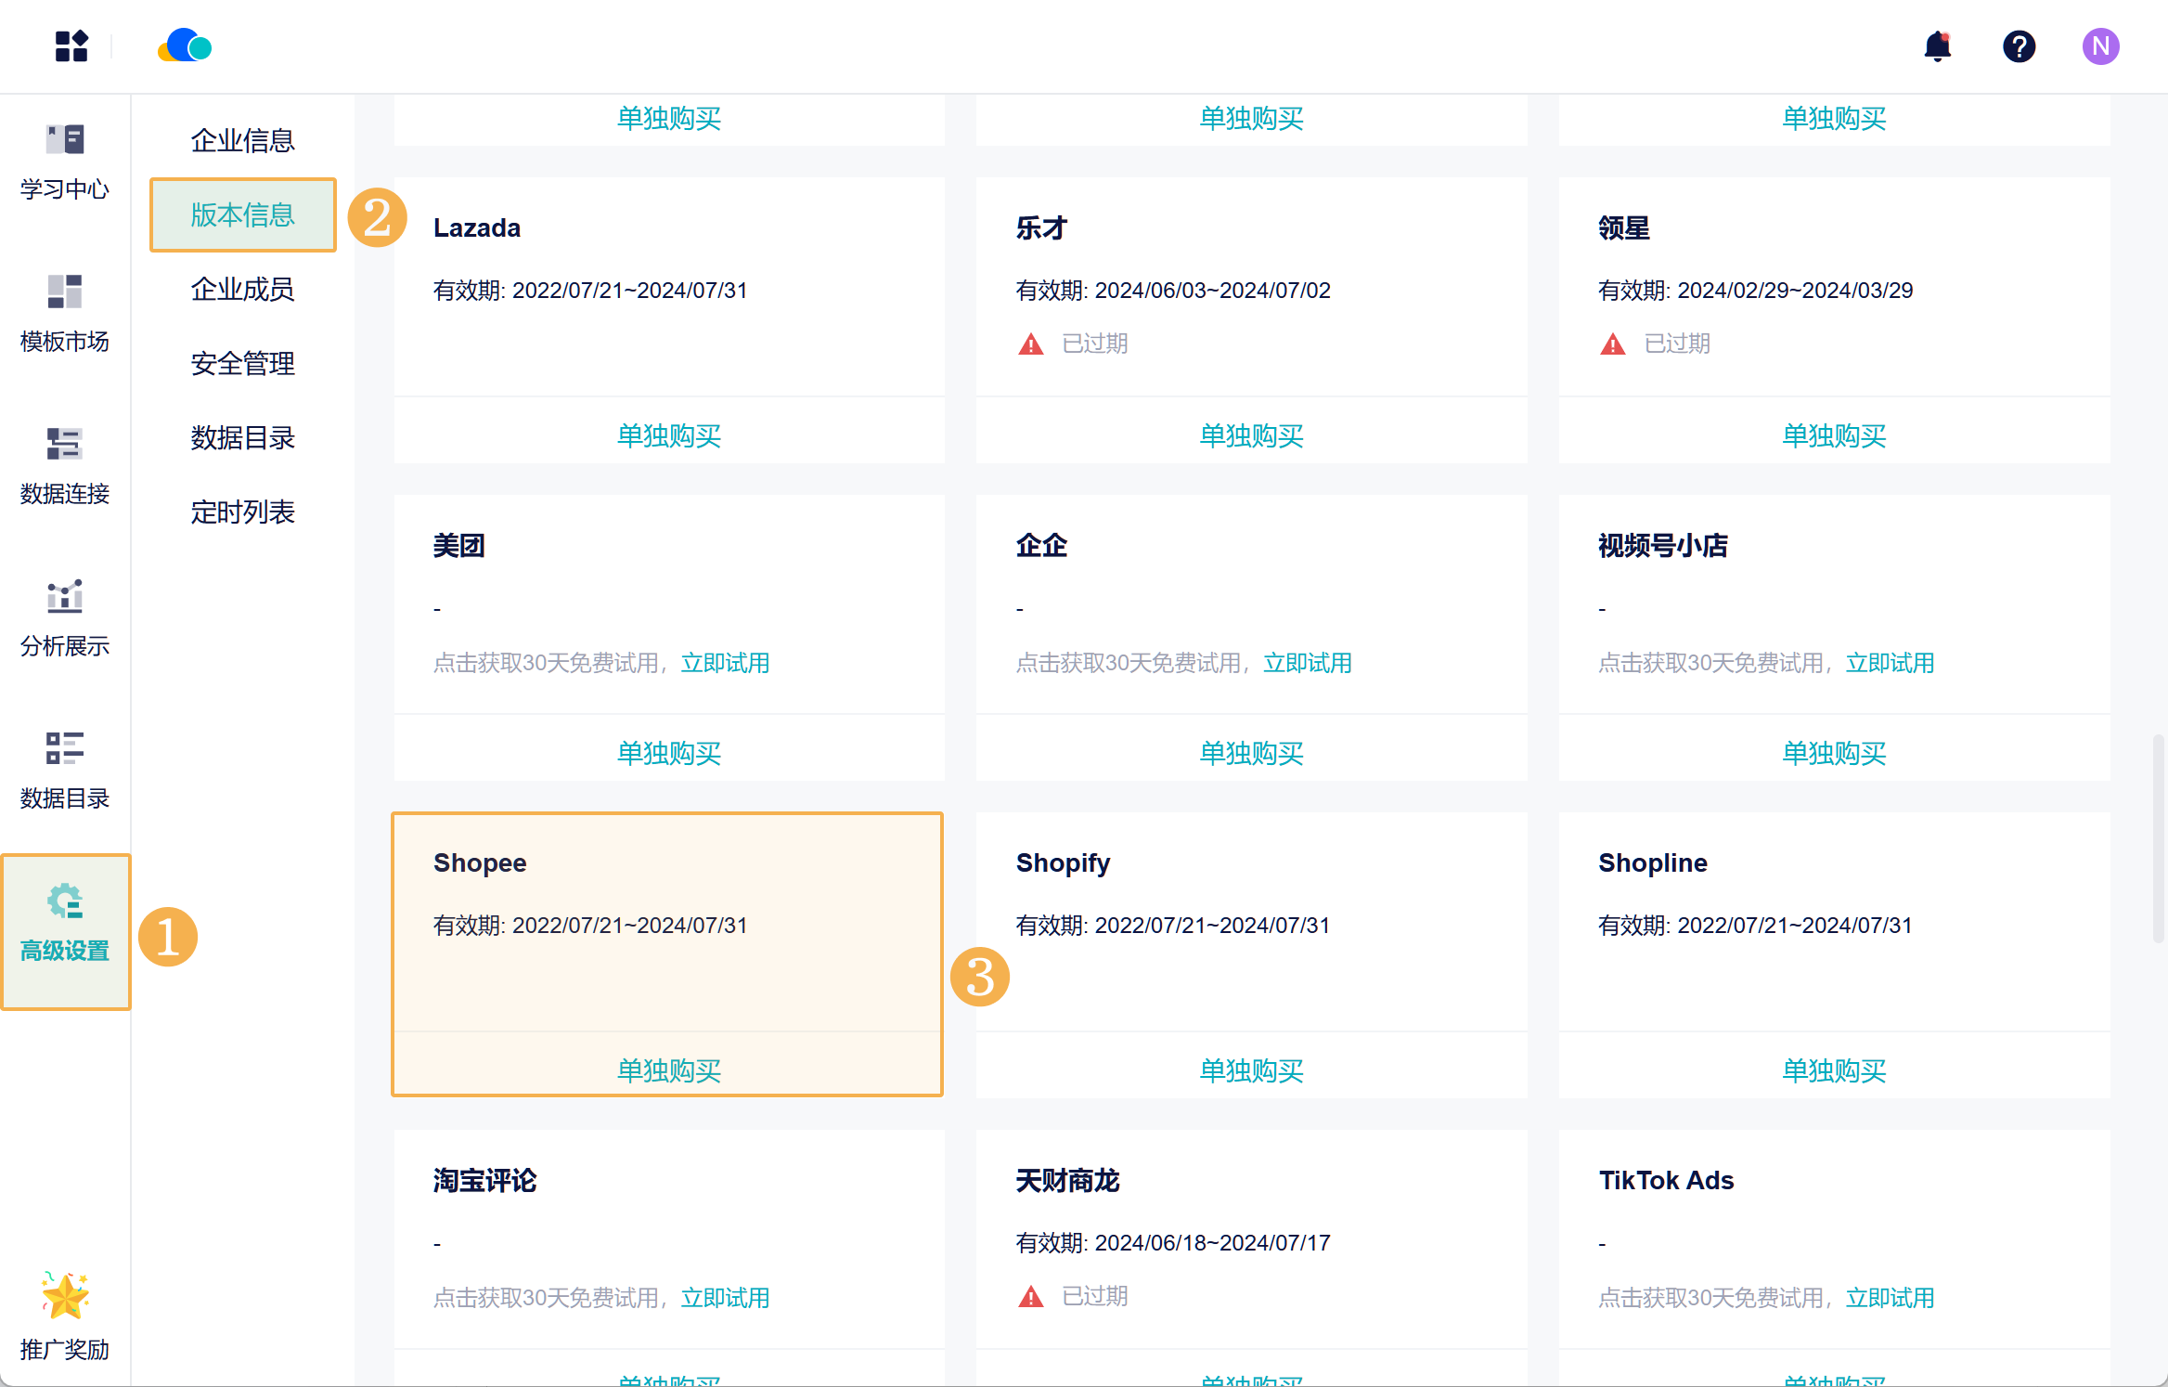Click 单独购买 under Lazada card
The image size is (2168, 1387).
click(x=668, y=435)
